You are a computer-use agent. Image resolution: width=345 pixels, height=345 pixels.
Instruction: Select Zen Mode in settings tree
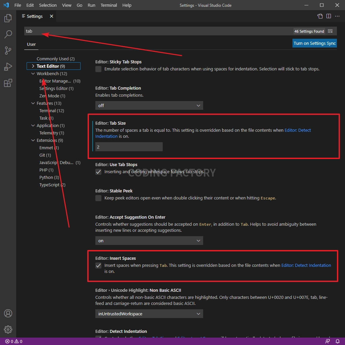click(52, 96)
